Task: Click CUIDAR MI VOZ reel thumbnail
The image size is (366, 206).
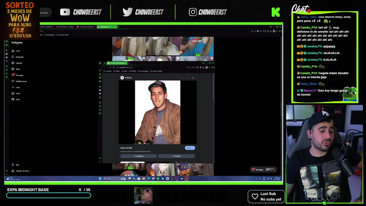Action: [163, 170]
